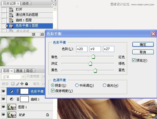This screenshot has width=157, height=119.
Task: Click the 曲线 1 图层 history state icon
Action: point(11,20)
